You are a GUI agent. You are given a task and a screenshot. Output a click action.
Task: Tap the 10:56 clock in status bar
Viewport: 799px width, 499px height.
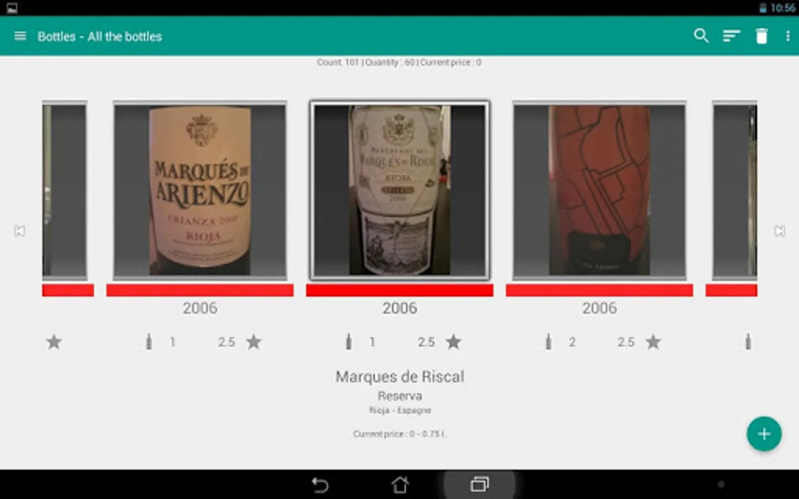coord(782,8)
